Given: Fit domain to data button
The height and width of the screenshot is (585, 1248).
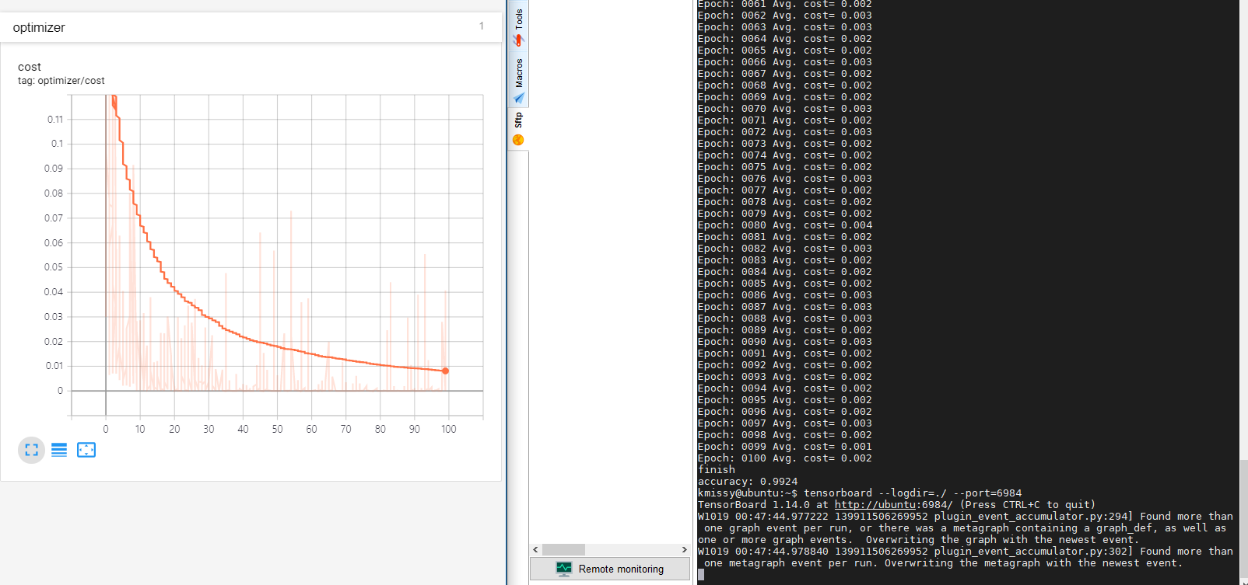Looking at the screenshot, I should (x=86, y=450).
